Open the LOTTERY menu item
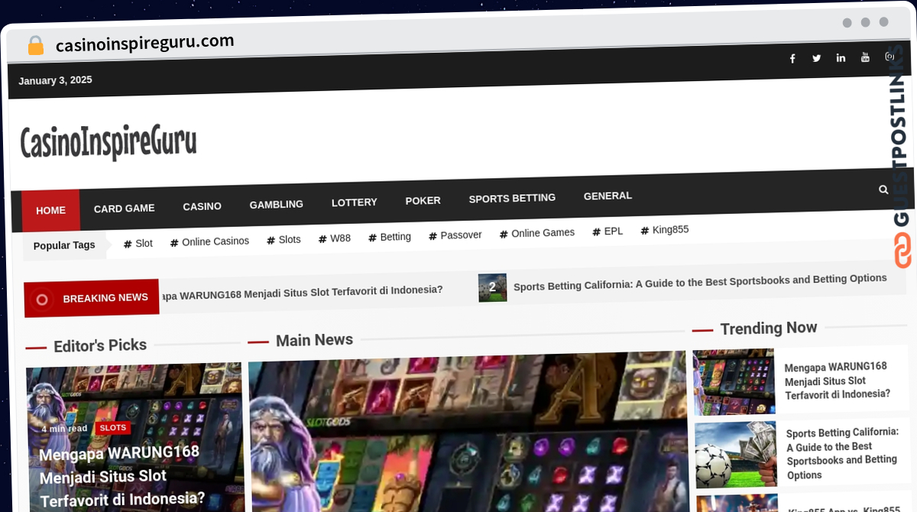This screenshot has height=512, width=917. (355, 203)
